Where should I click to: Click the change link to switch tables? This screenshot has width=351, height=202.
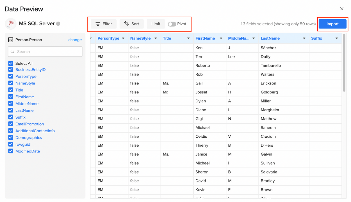[x=75, y=40]
